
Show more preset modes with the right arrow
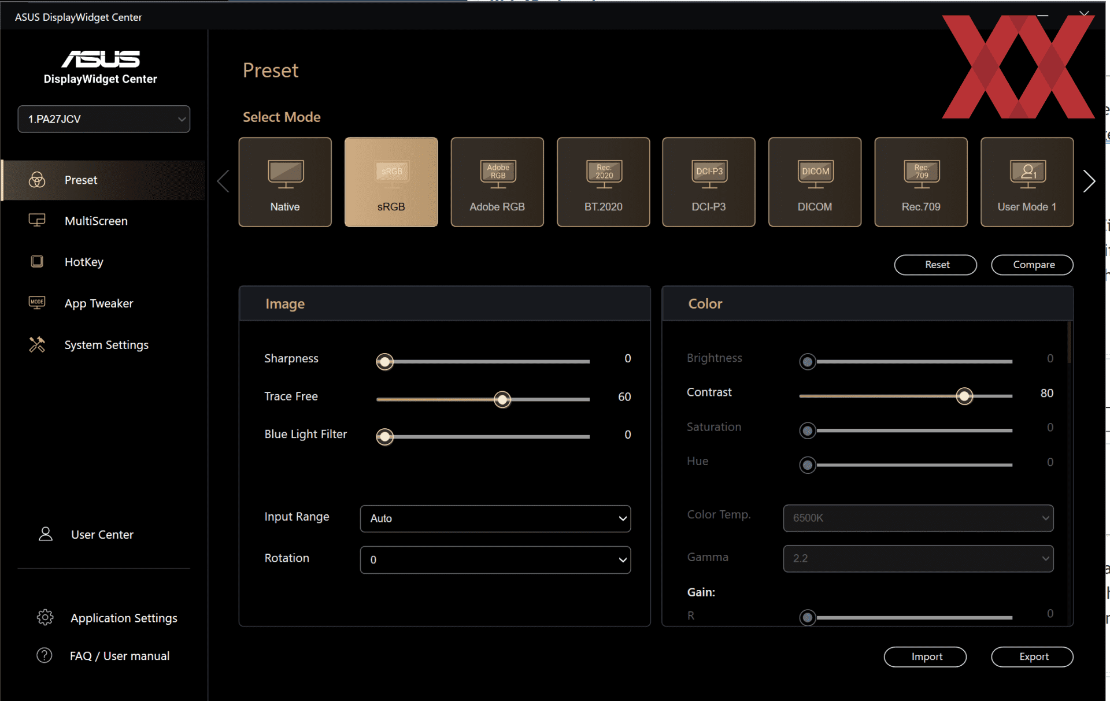point(1089,181)
